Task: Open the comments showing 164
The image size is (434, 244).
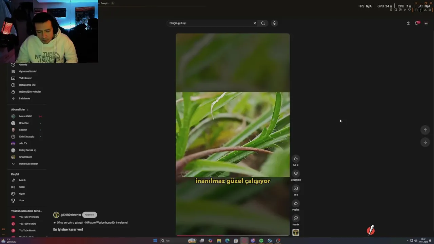Action: 296,188
